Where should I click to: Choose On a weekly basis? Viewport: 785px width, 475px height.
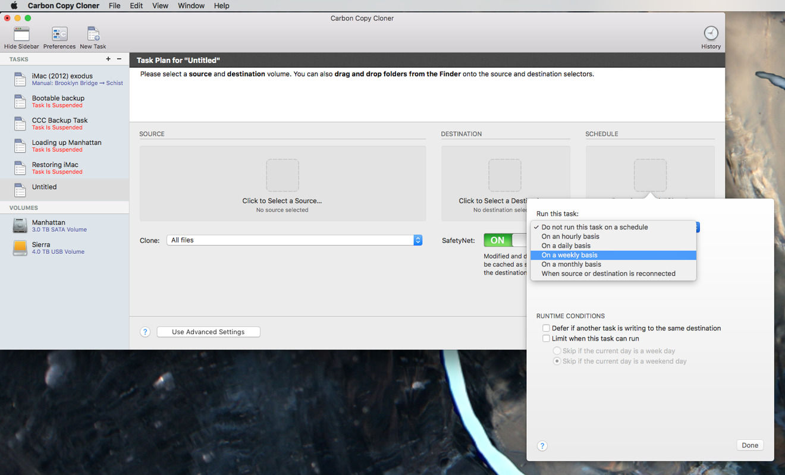[x=613, y=255]
